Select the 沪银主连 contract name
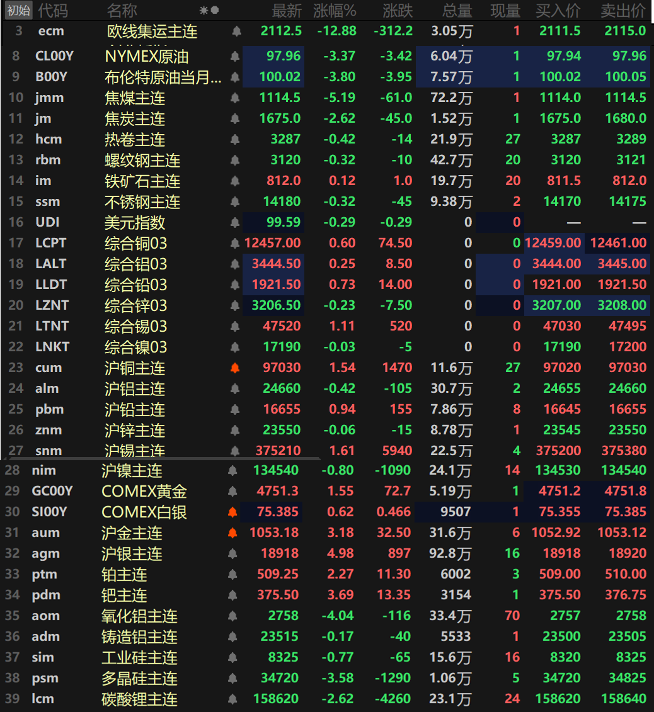This screenshot has height=712, width=654. (x=132, y=554)
